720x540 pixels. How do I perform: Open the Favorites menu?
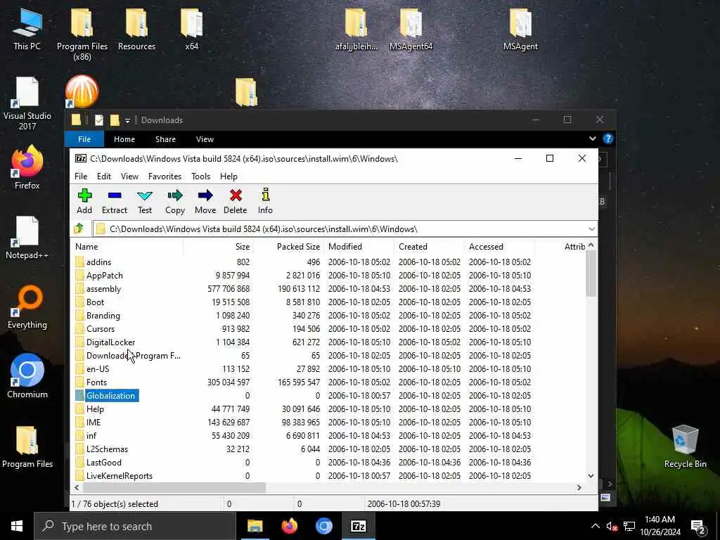[x=165, y=176]
